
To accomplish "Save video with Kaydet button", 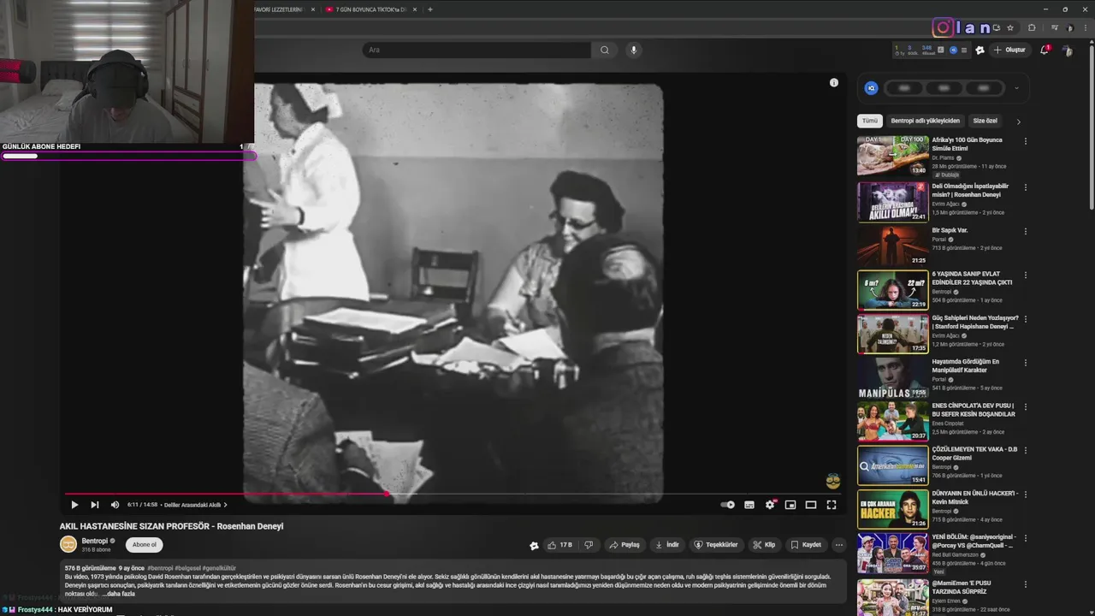I will 806,545.
